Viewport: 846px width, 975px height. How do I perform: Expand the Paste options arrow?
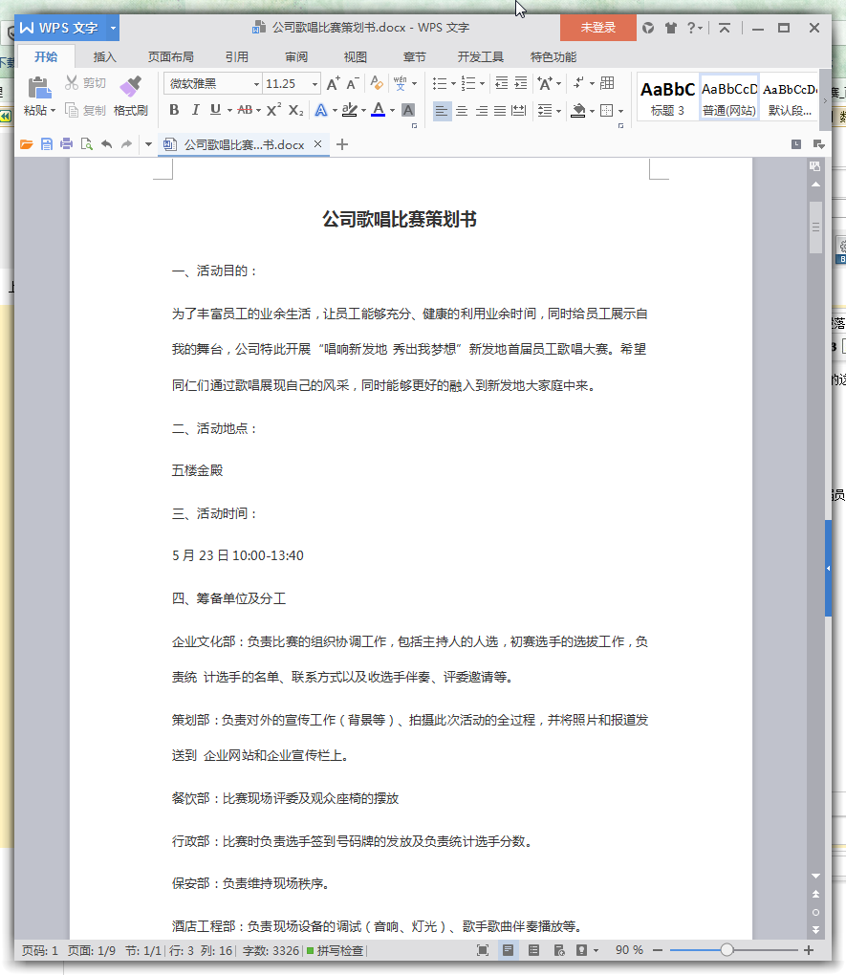[53, 111]
